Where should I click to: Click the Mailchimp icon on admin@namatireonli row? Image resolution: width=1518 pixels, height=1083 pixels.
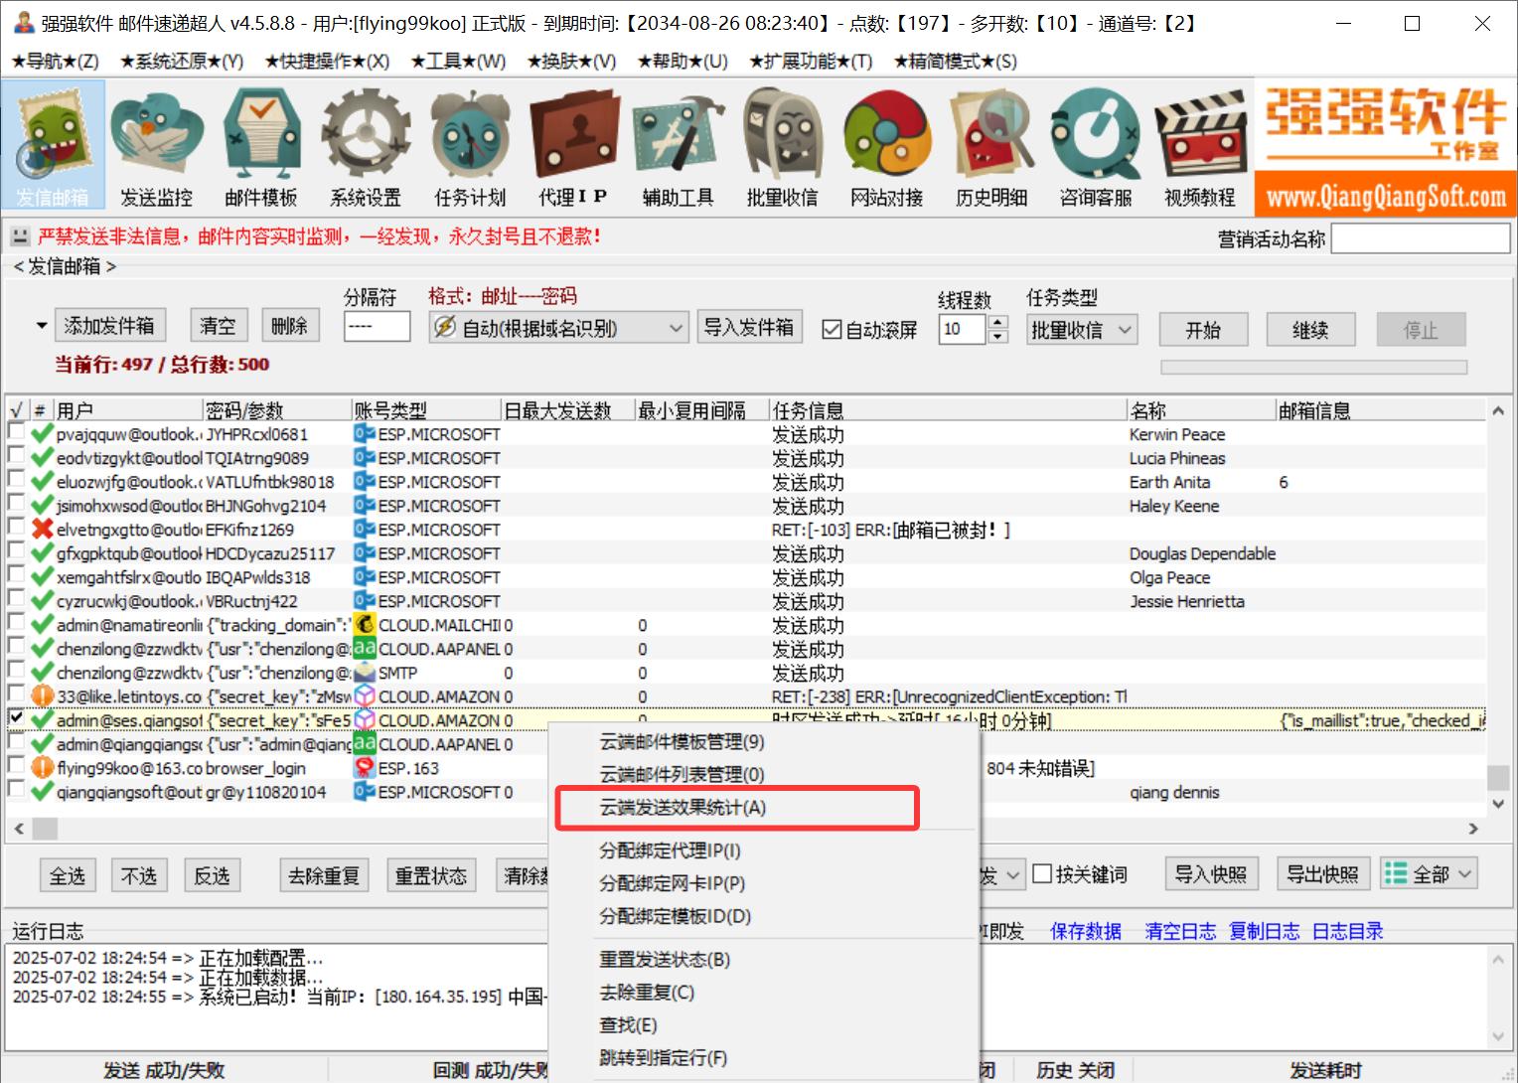pos(365,625)
